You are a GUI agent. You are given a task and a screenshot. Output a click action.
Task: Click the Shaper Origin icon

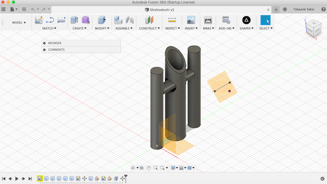[x=246, y=20]
